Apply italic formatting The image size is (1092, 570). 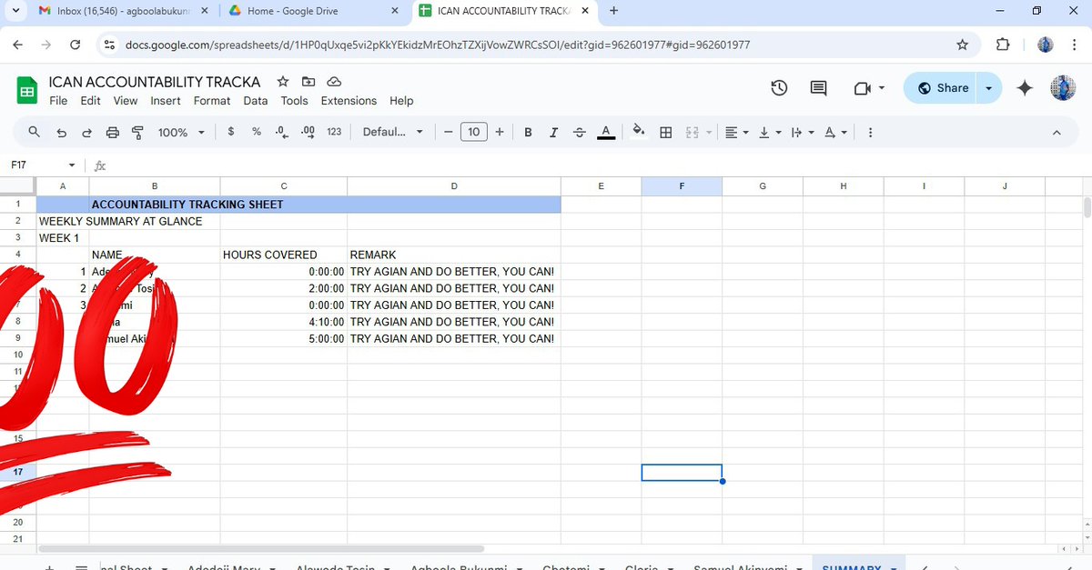click(x=553, y=132)
